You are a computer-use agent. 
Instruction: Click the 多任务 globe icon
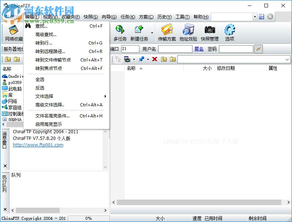(x=120, y=33)
